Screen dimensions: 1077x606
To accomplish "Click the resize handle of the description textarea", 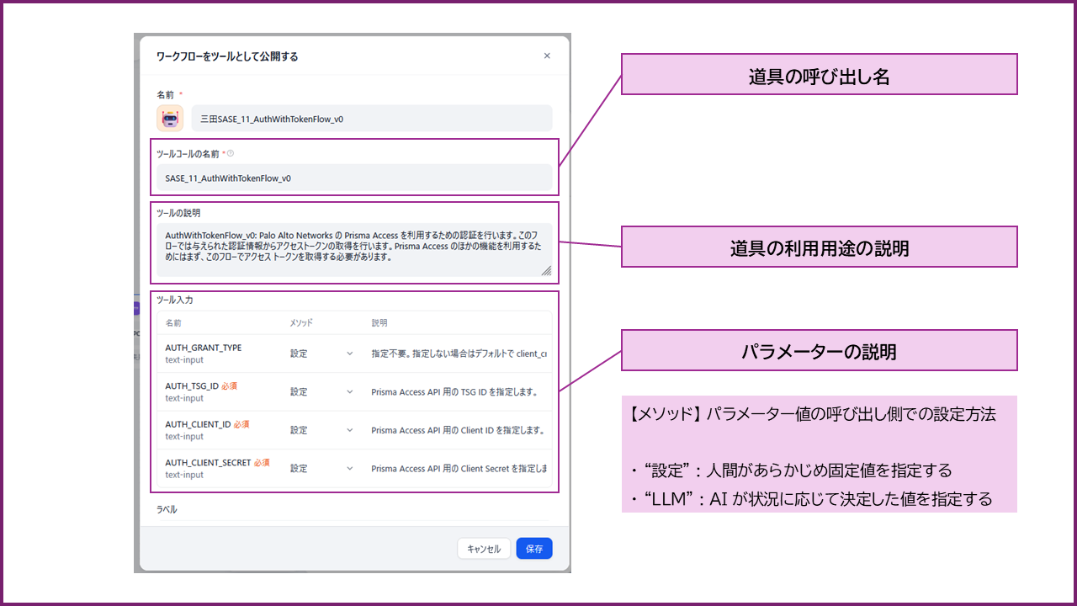I will tap(546, 271).
